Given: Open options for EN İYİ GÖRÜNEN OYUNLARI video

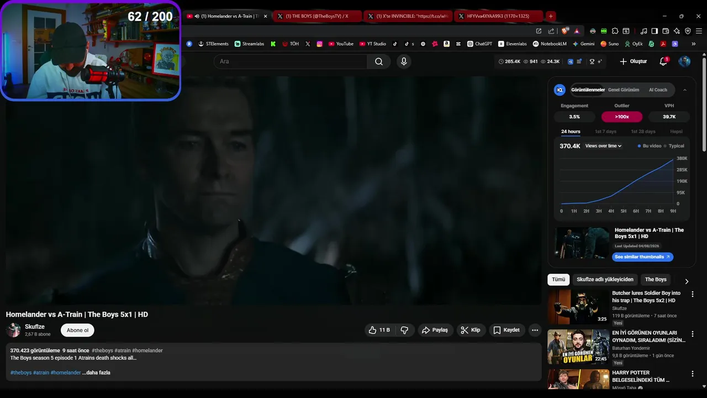Looking at the screenshot, I should (693, 334).
